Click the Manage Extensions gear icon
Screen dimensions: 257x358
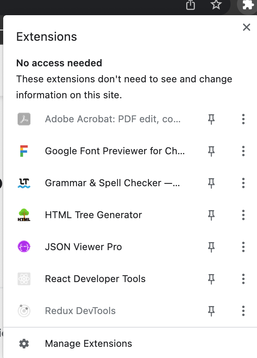click(24, 344)
